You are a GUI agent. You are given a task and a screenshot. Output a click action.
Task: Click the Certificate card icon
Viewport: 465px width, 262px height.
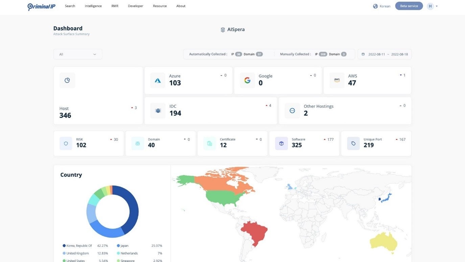coord(210,143)
